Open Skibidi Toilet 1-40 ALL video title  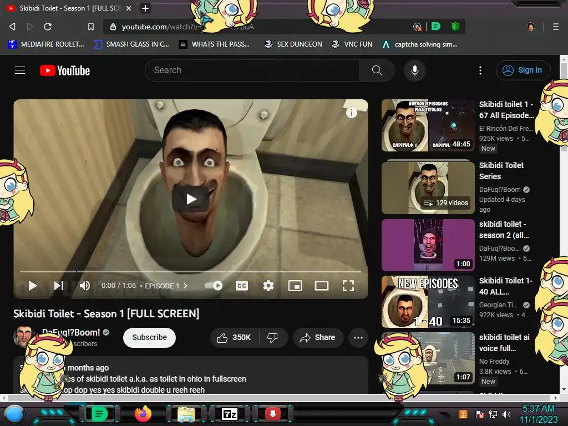click(x=506, y=286)
